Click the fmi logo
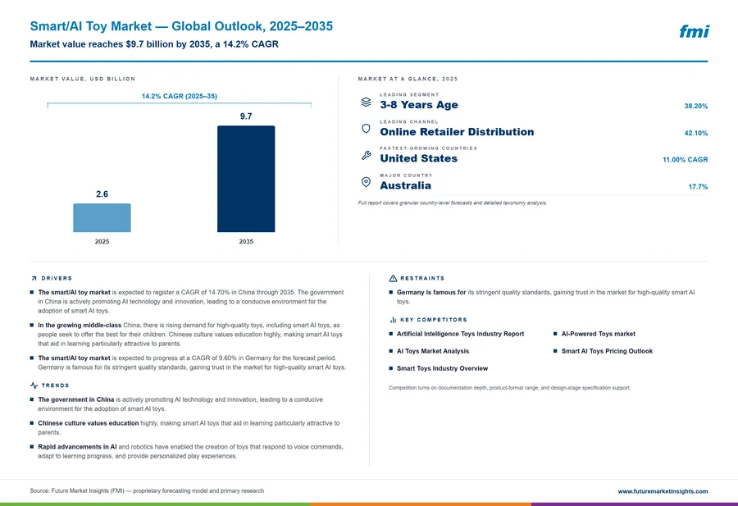 click(694, 31)
